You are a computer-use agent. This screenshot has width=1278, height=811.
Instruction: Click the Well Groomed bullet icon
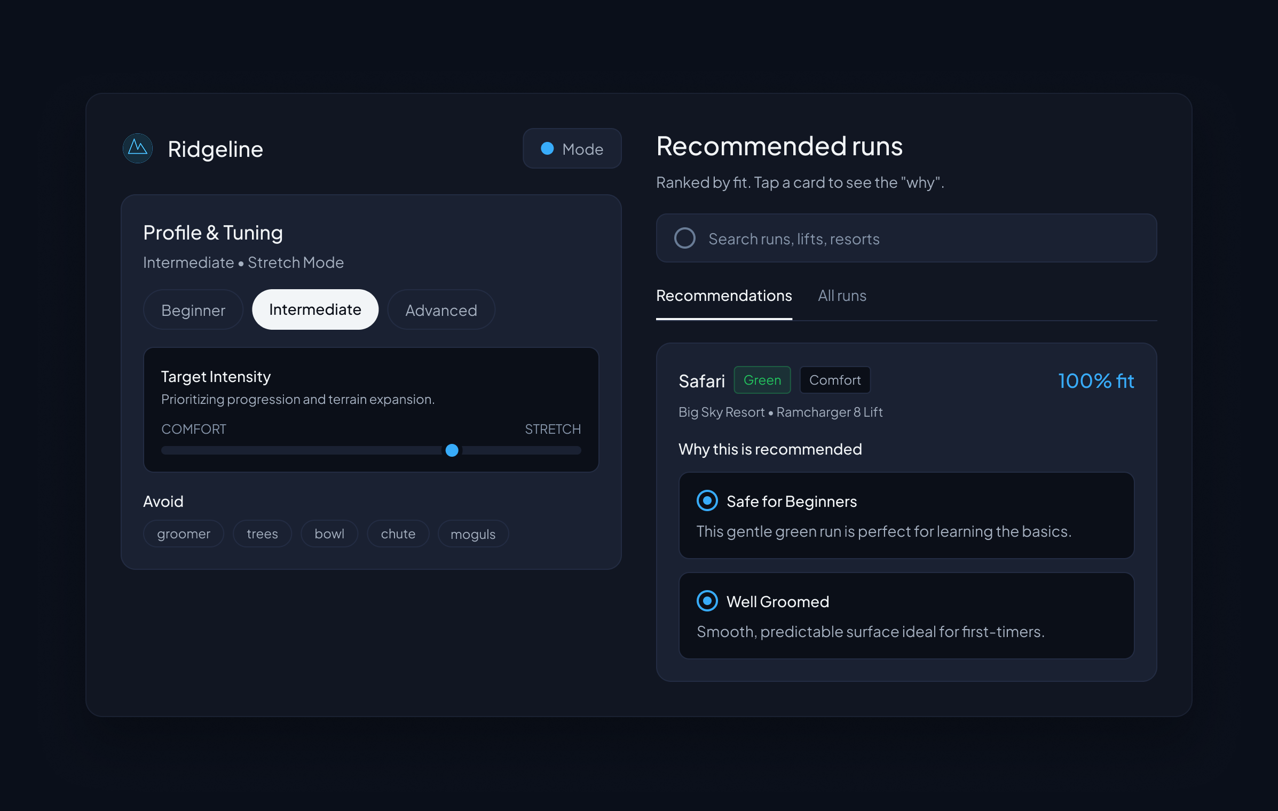(x=707, y=601)
